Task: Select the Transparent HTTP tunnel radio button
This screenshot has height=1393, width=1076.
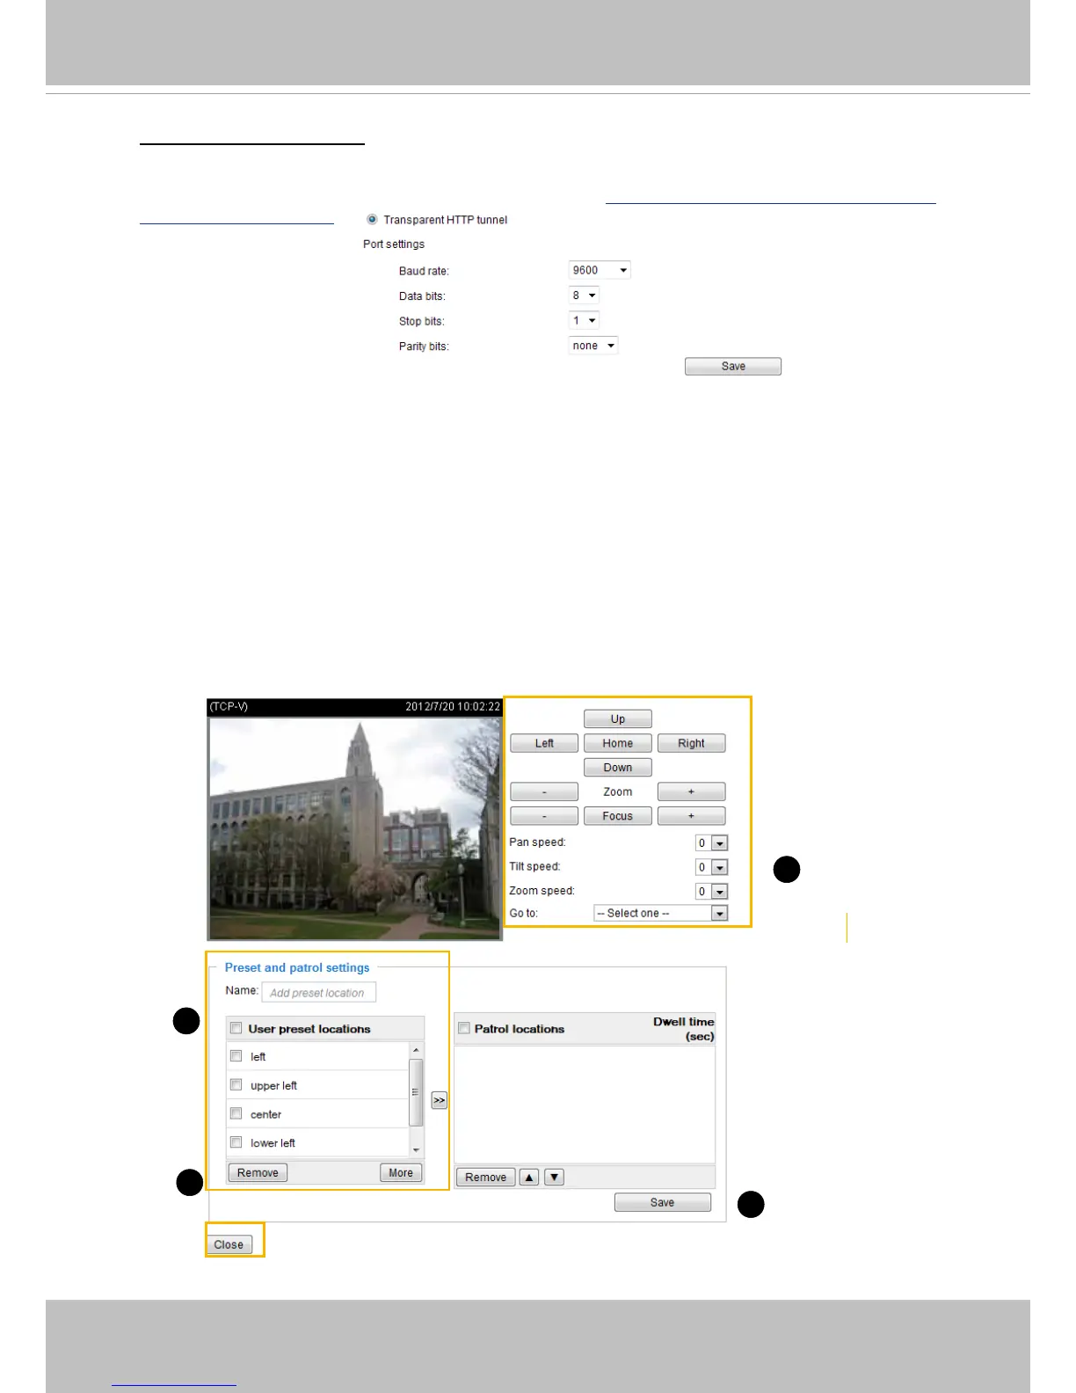Action: click(372, 220)
